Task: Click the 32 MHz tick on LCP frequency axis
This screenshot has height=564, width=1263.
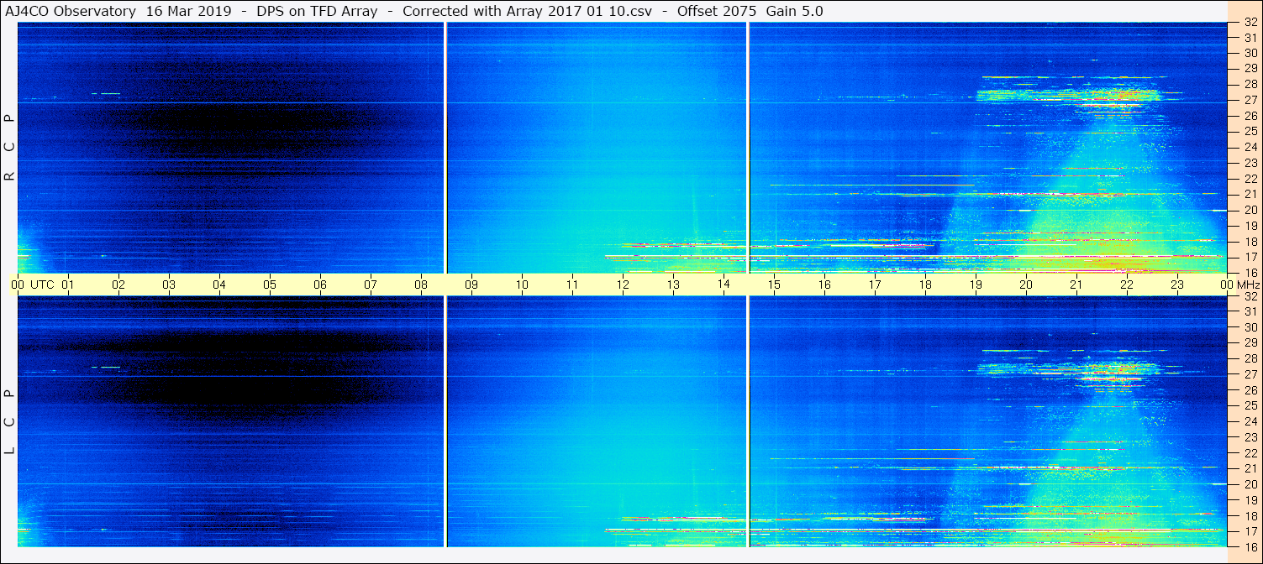Action: 1250,296
